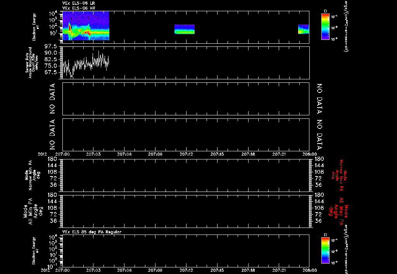Click the top-right EI color scale bar
The height and width of the screenshot is (274, 397).
(325, 27)
